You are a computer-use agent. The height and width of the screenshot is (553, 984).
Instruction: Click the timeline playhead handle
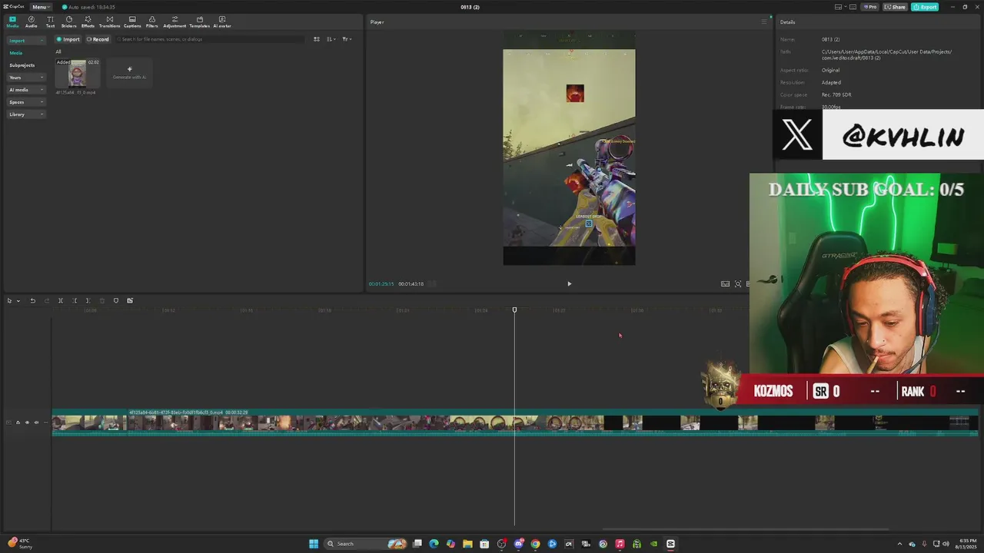(x=514, y=310)
